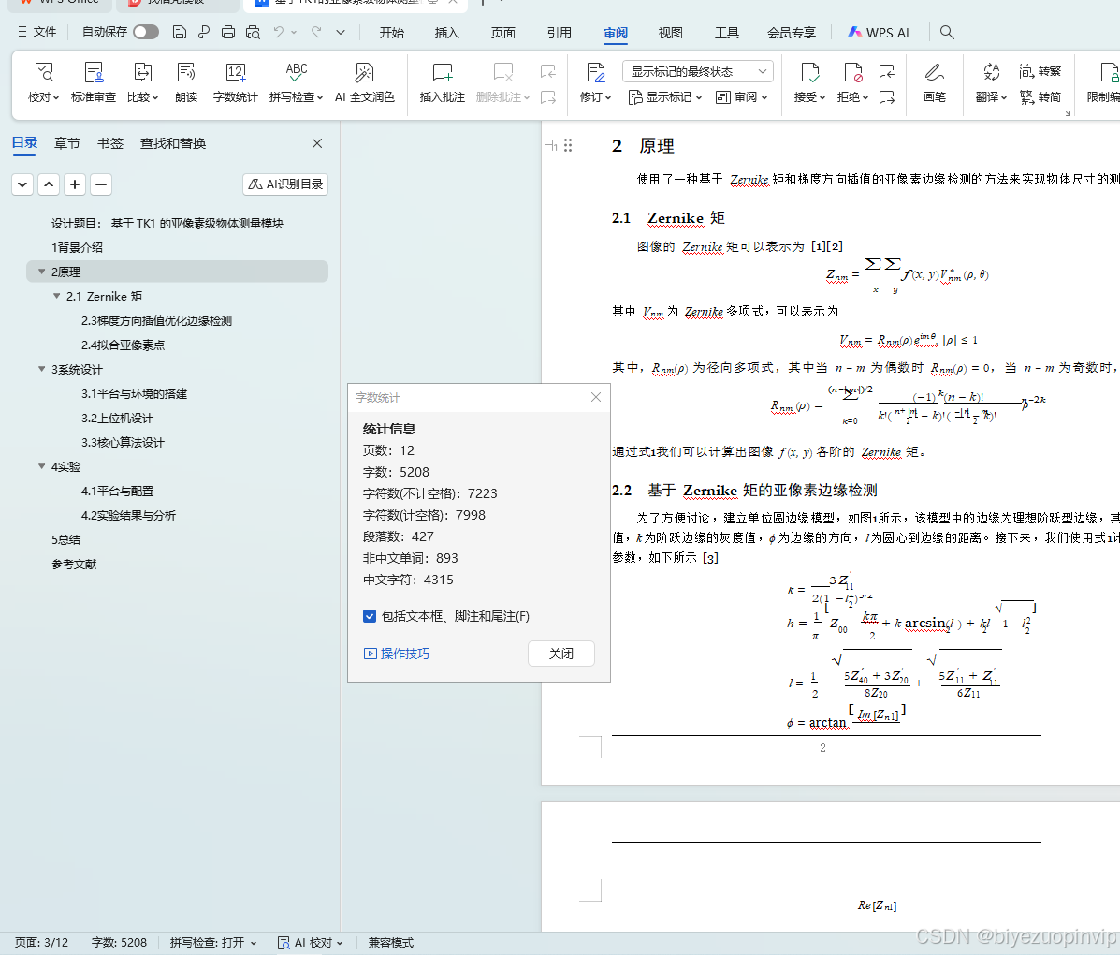Open the 开始 ribbon tab
1120x955 pixels.
[x=391, y=33]
